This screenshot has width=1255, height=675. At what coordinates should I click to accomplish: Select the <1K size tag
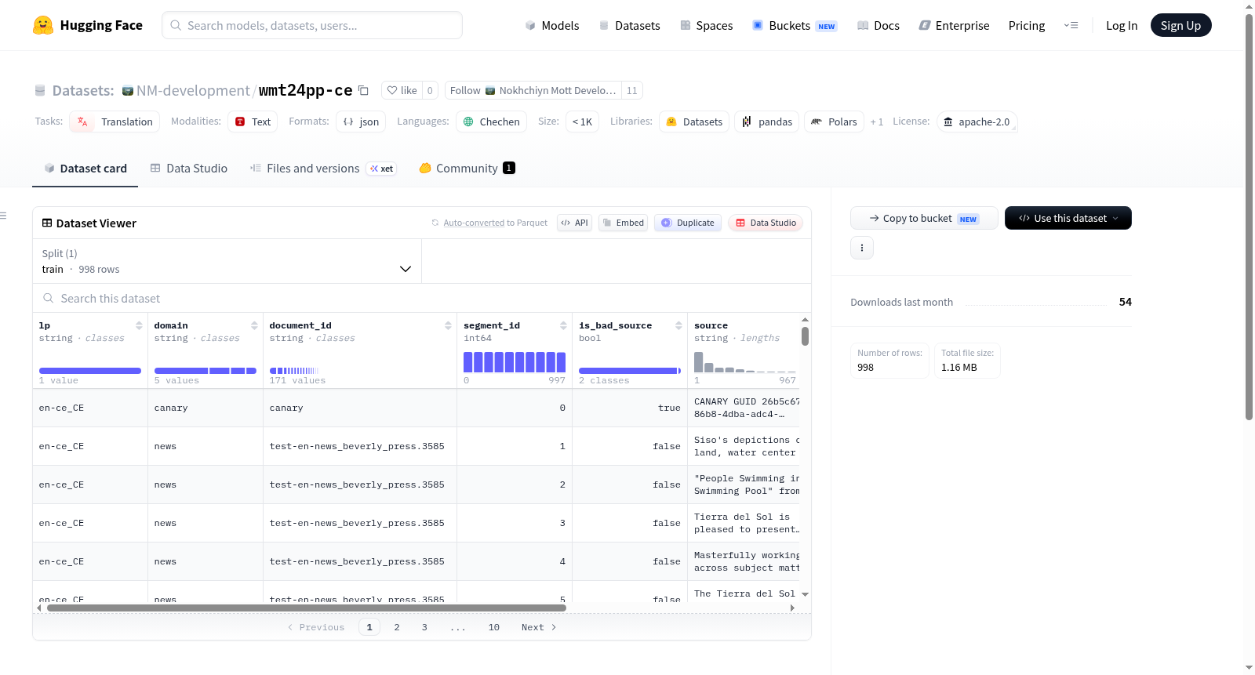click(x=582, y=122)
